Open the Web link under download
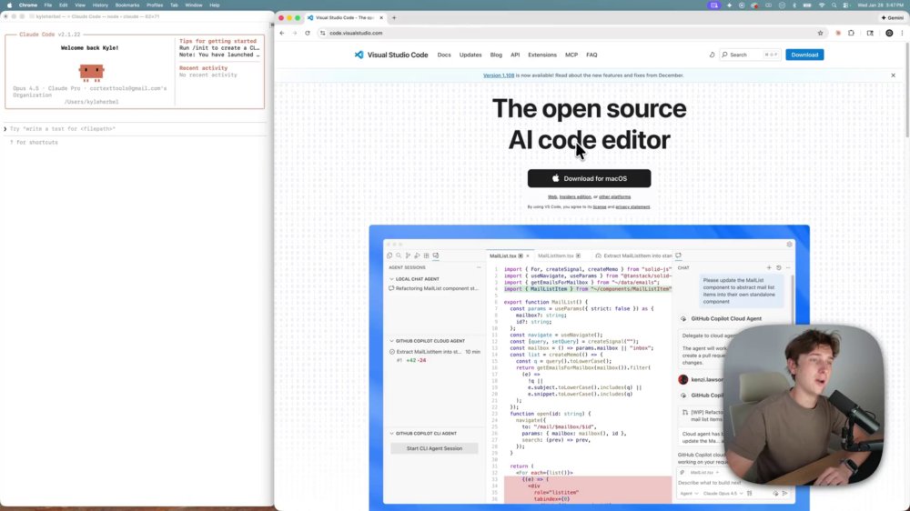The width and height of the screenshot is (910, 511). pos(552,196)
